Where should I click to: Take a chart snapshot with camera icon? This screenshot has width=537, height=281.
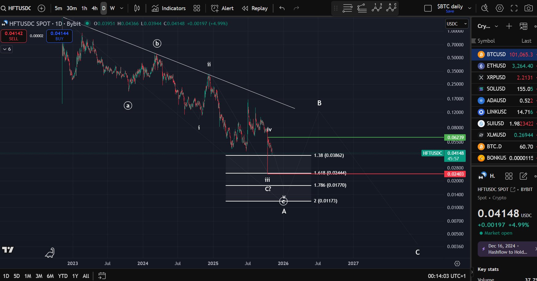pos(529,8)
